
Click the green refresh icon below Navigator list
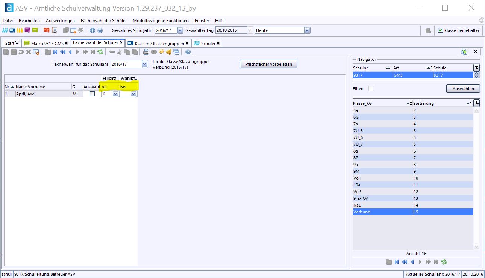pyautogui.click(x=444, y=262)
